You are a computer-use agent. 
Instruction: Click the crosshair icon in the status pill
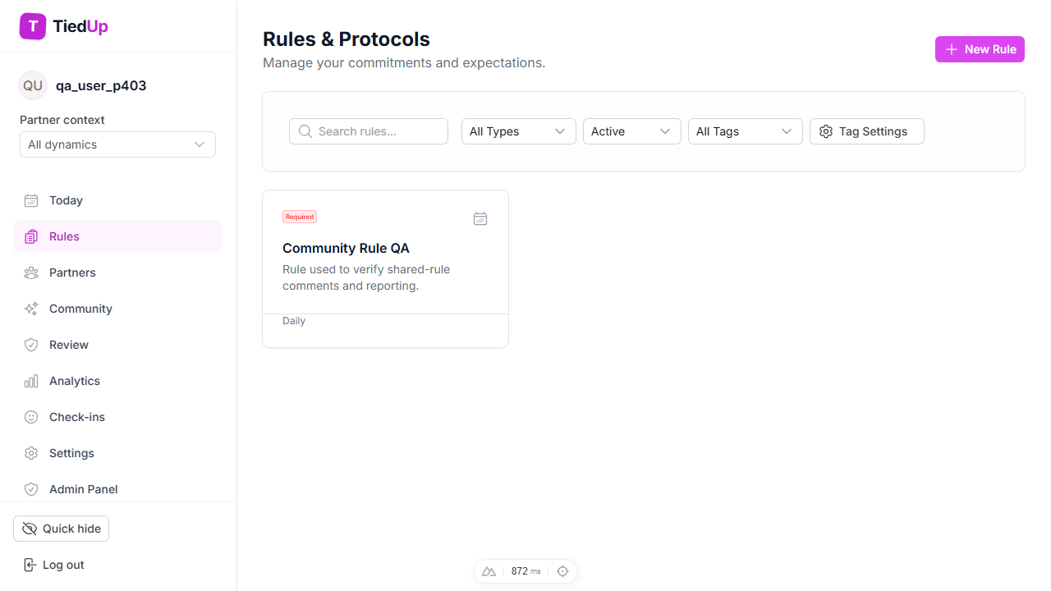562,570
